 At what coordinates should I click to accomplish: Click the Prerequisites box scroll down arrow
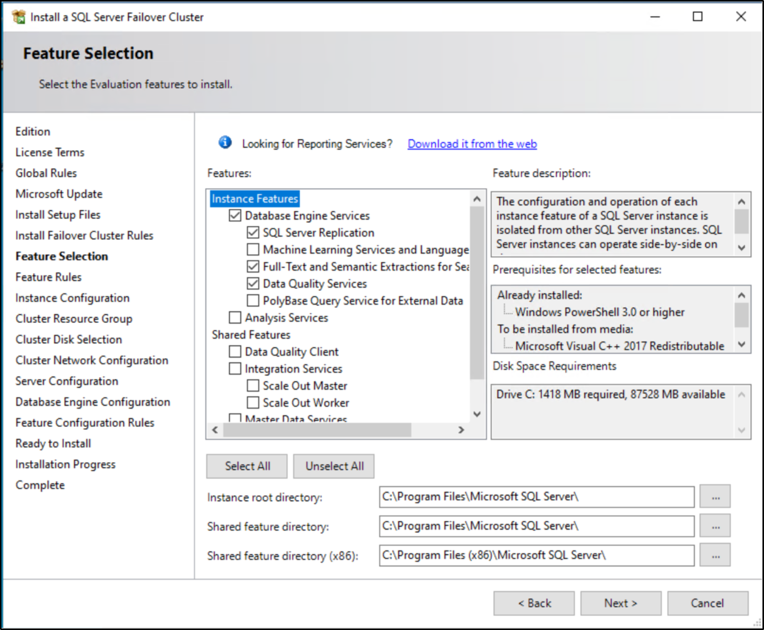(741, 344)
